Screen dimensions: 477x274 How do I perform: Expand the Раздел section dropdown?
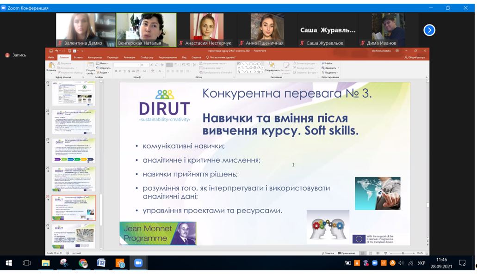pos(103,73)
